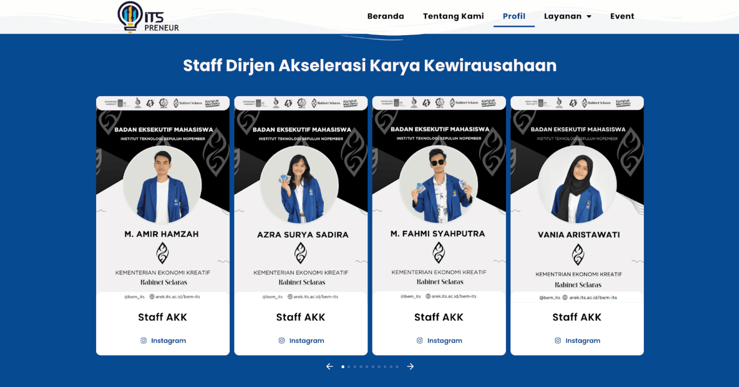Image resolution: width=739 pixels, height=387 pixels.
Task: Jump to last carousel pagination dot
Action: (397, 367)
